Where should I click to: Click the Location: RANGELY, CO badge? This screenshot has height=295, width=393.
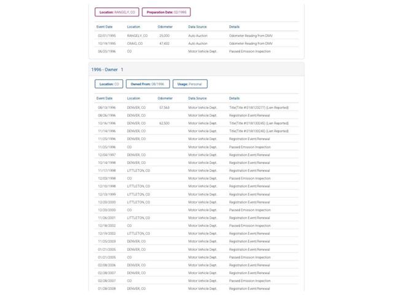tap(117, 12)
